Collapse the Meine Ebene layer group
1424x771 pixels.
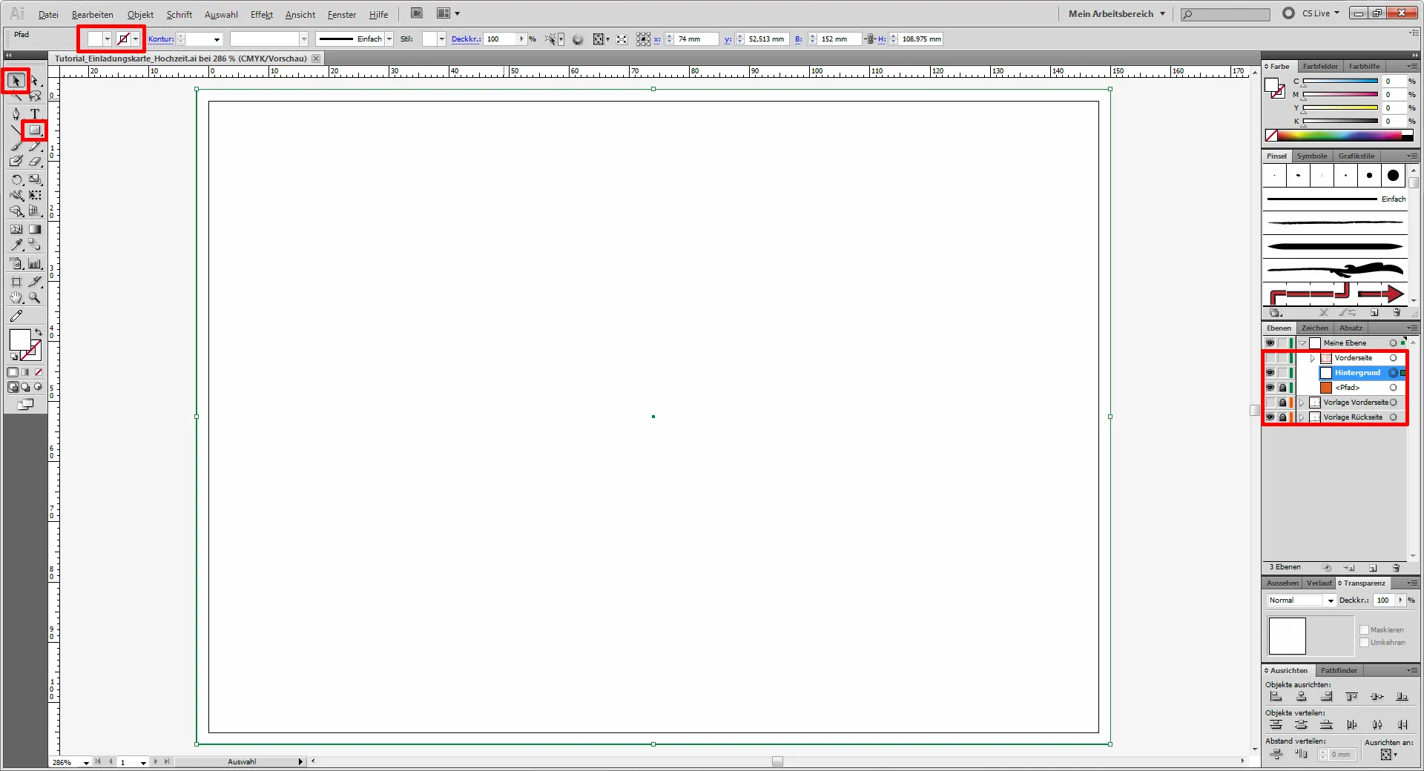(1302, 343)
